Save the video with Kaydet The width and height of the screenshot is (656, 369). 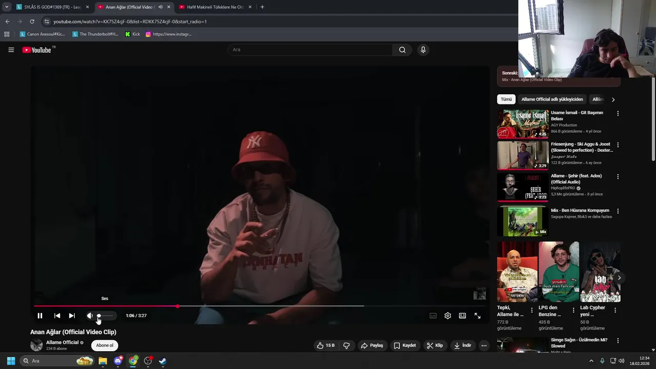pyautogui.click(x=405, y=345)
